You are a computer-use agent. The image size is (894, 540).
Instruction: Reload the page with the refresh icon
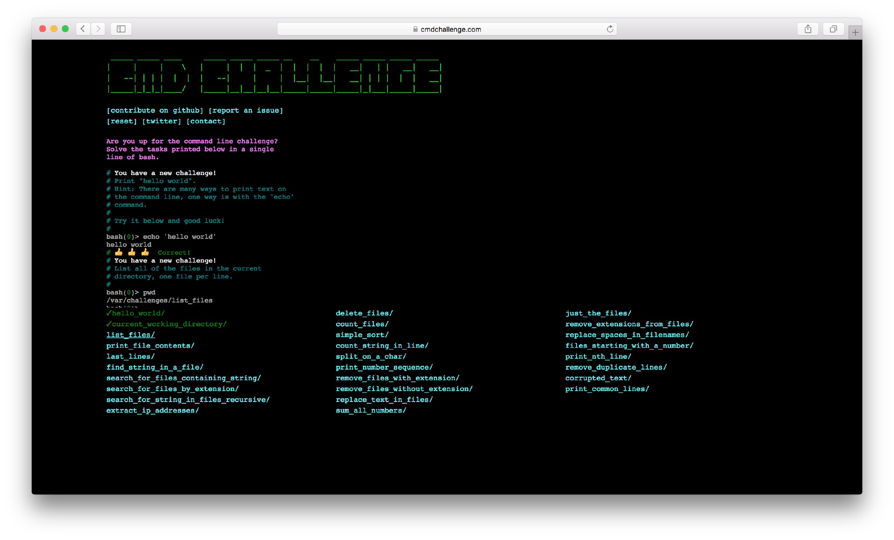tap(610, 29)
